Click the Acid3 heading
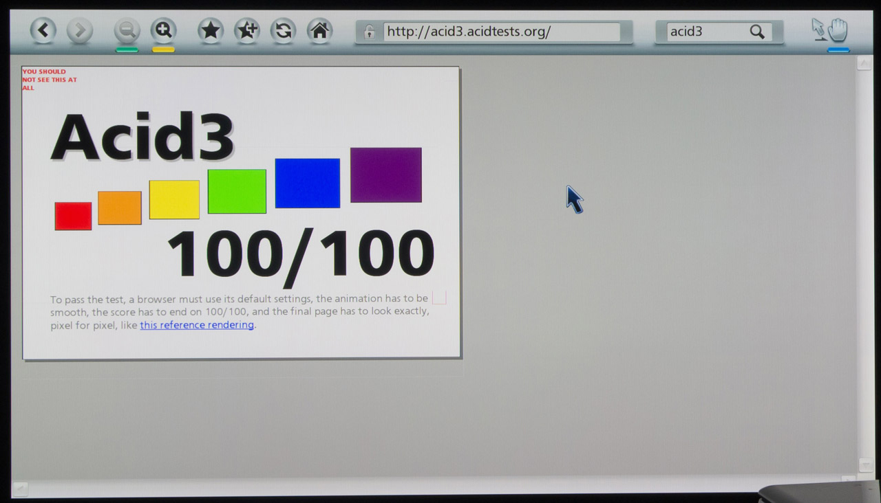This screenshot has height=503, width=881. point(142,136)
